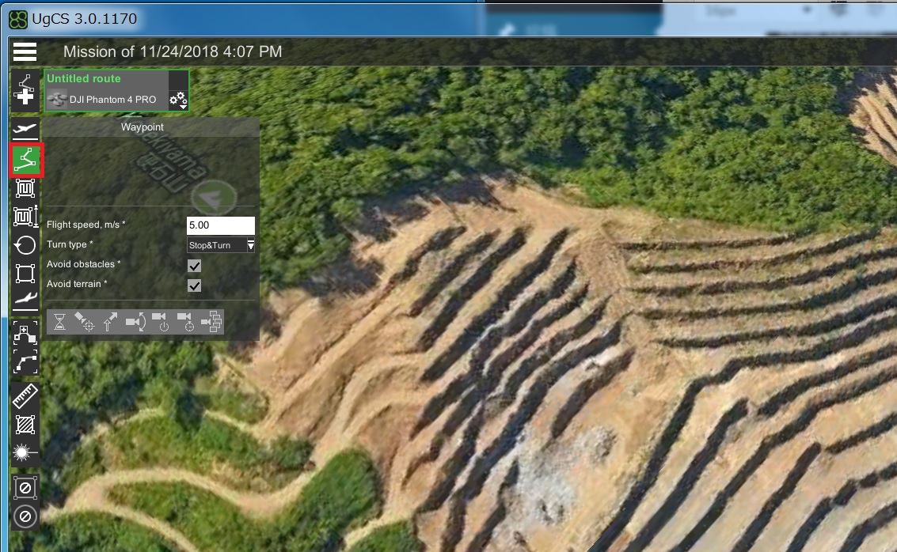Select the Circle tool
This screenshot has height=552, width=897.
pos(25,245)
